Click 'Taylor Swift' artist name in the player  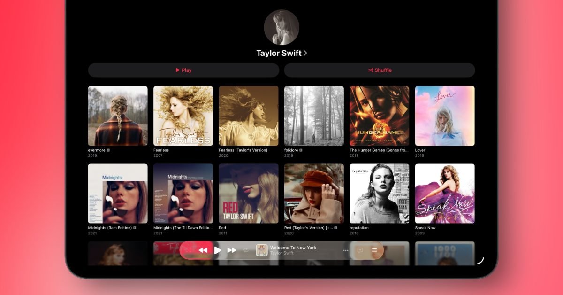click(282, 253)
